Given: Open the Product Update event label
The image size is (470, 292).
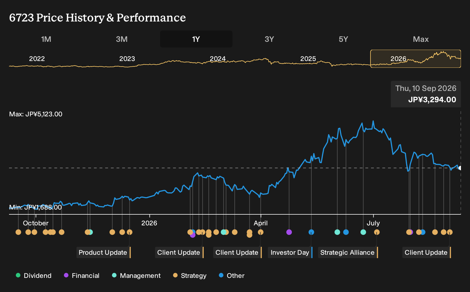Looking at the screenshot, I should (104, 252).
